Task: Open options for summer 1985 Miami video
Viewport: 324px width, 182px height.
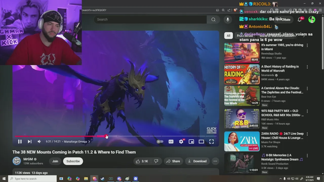Action: 307,45
